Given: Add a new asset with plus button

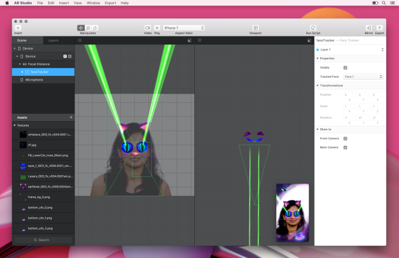Looking at the screenshot, I should click(x=71, y=118).
